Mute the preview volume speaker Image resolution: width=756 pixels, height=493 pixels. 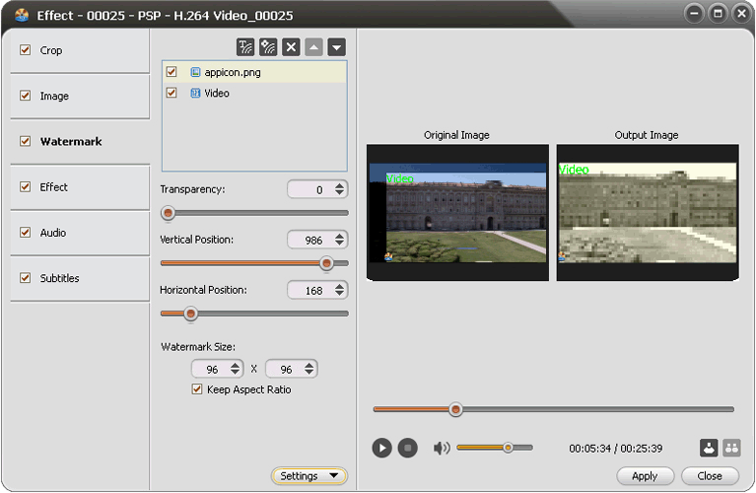tap(442, 448)
